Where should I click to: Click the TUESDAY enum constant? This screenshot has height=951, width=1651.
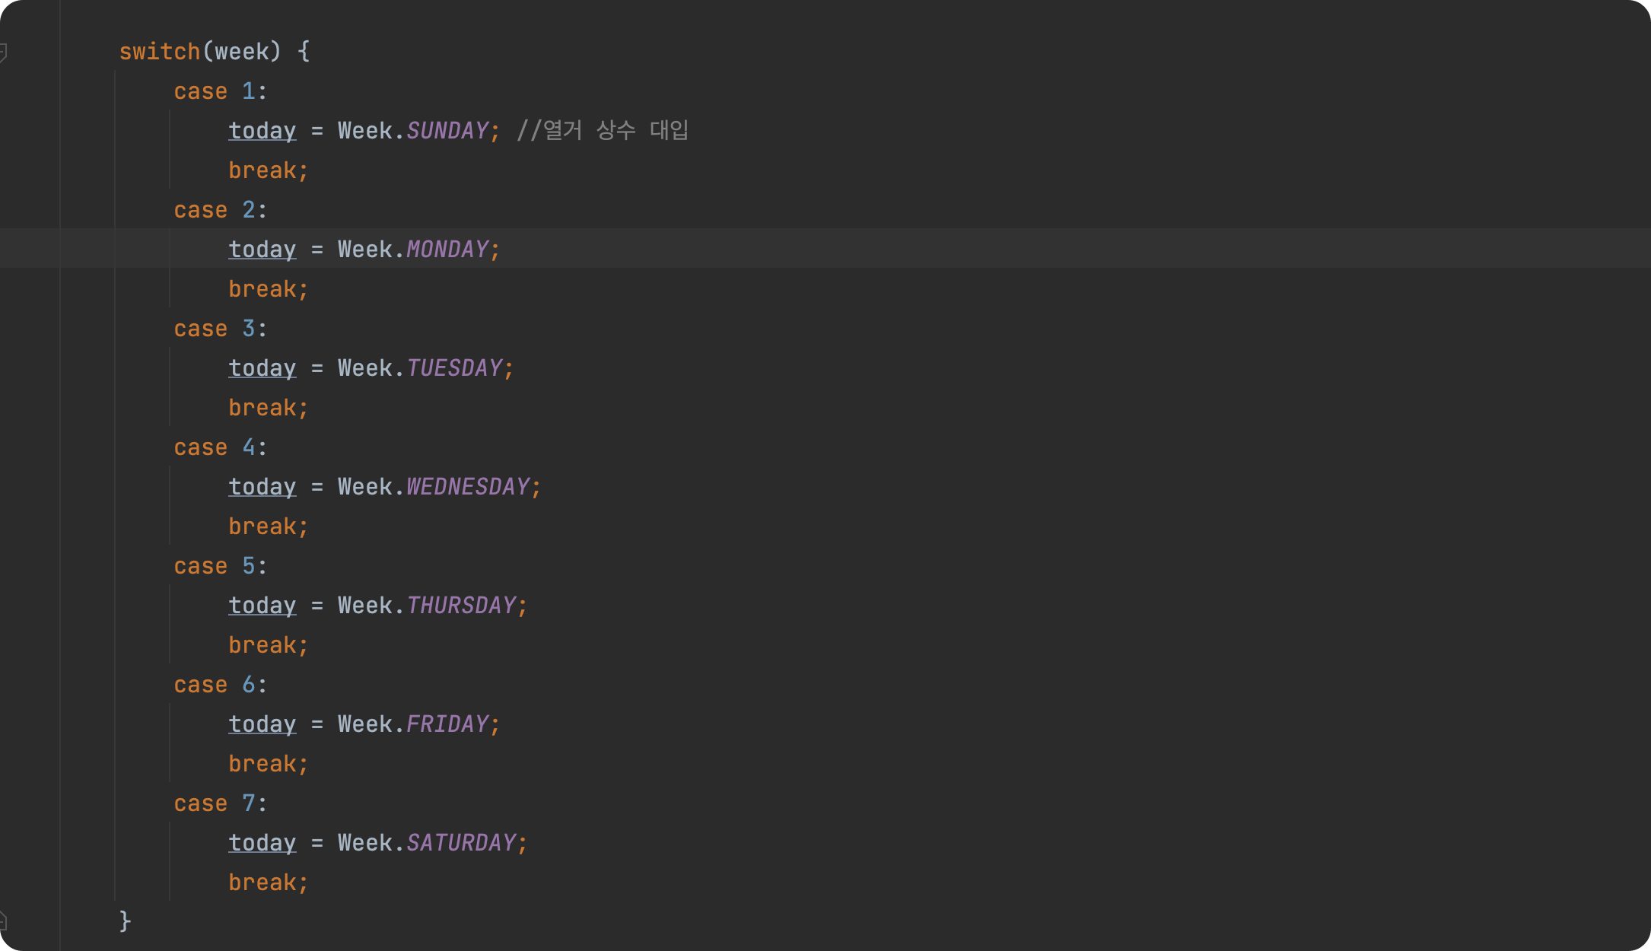(x=454, y=368)
